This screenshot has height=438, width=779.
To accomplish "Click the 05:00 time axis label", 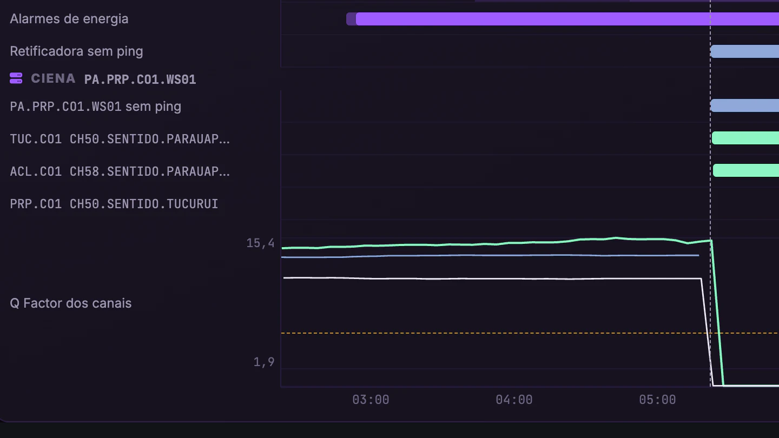I will [x=657, y=400].
